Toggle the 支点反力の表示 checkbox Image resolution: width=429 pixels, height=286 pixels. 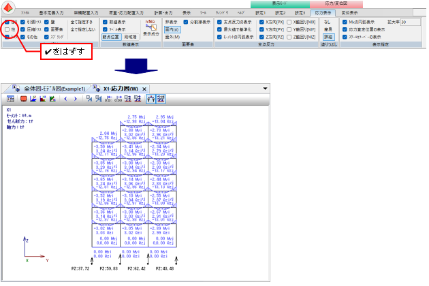pyautogui.click(x=217, y=22)
